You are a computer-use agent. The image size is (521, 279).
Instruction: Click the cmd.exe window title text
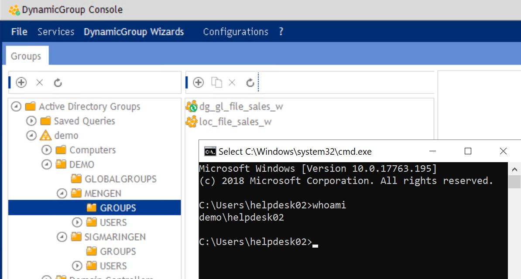[295, 151]
